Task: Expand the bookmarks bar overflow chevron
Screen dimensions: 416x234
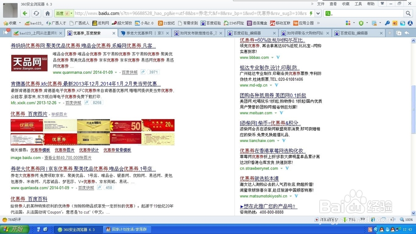Action: [318, 23]
